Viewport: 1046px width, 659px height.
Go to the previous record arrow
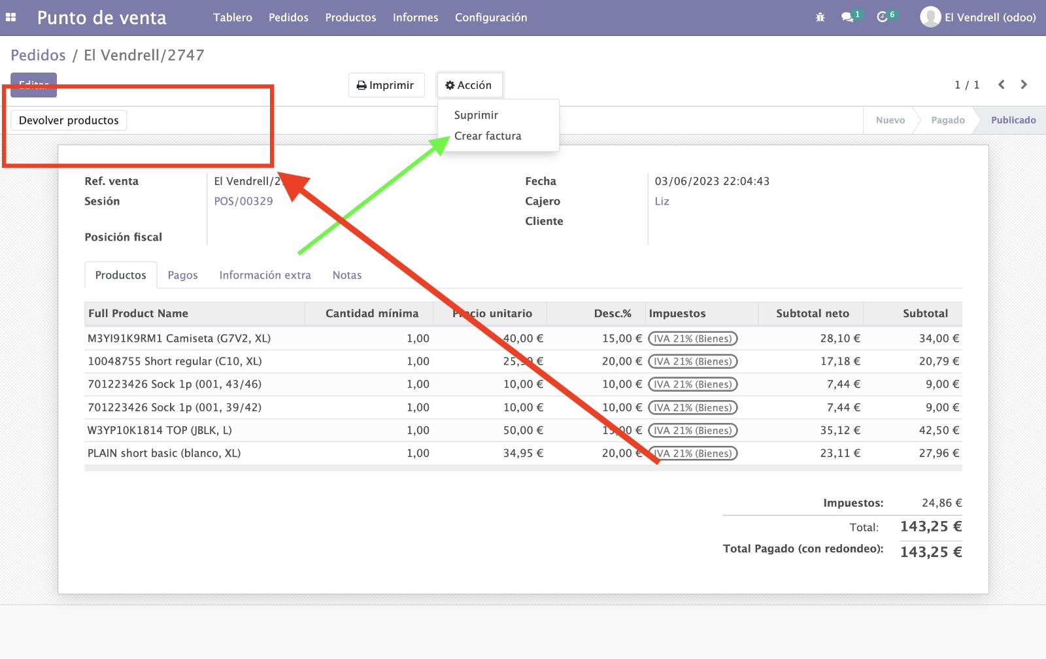coord(1001,85)
